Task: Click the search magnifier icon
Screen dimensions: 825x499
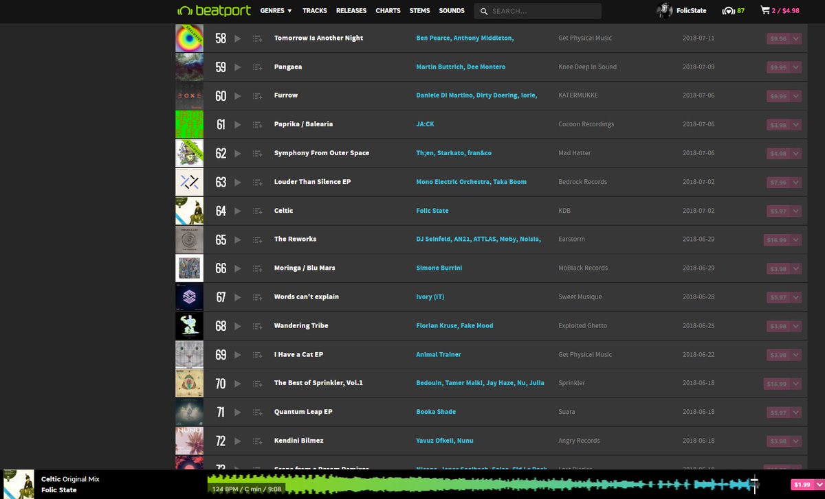Action: [x=484, y=11]
